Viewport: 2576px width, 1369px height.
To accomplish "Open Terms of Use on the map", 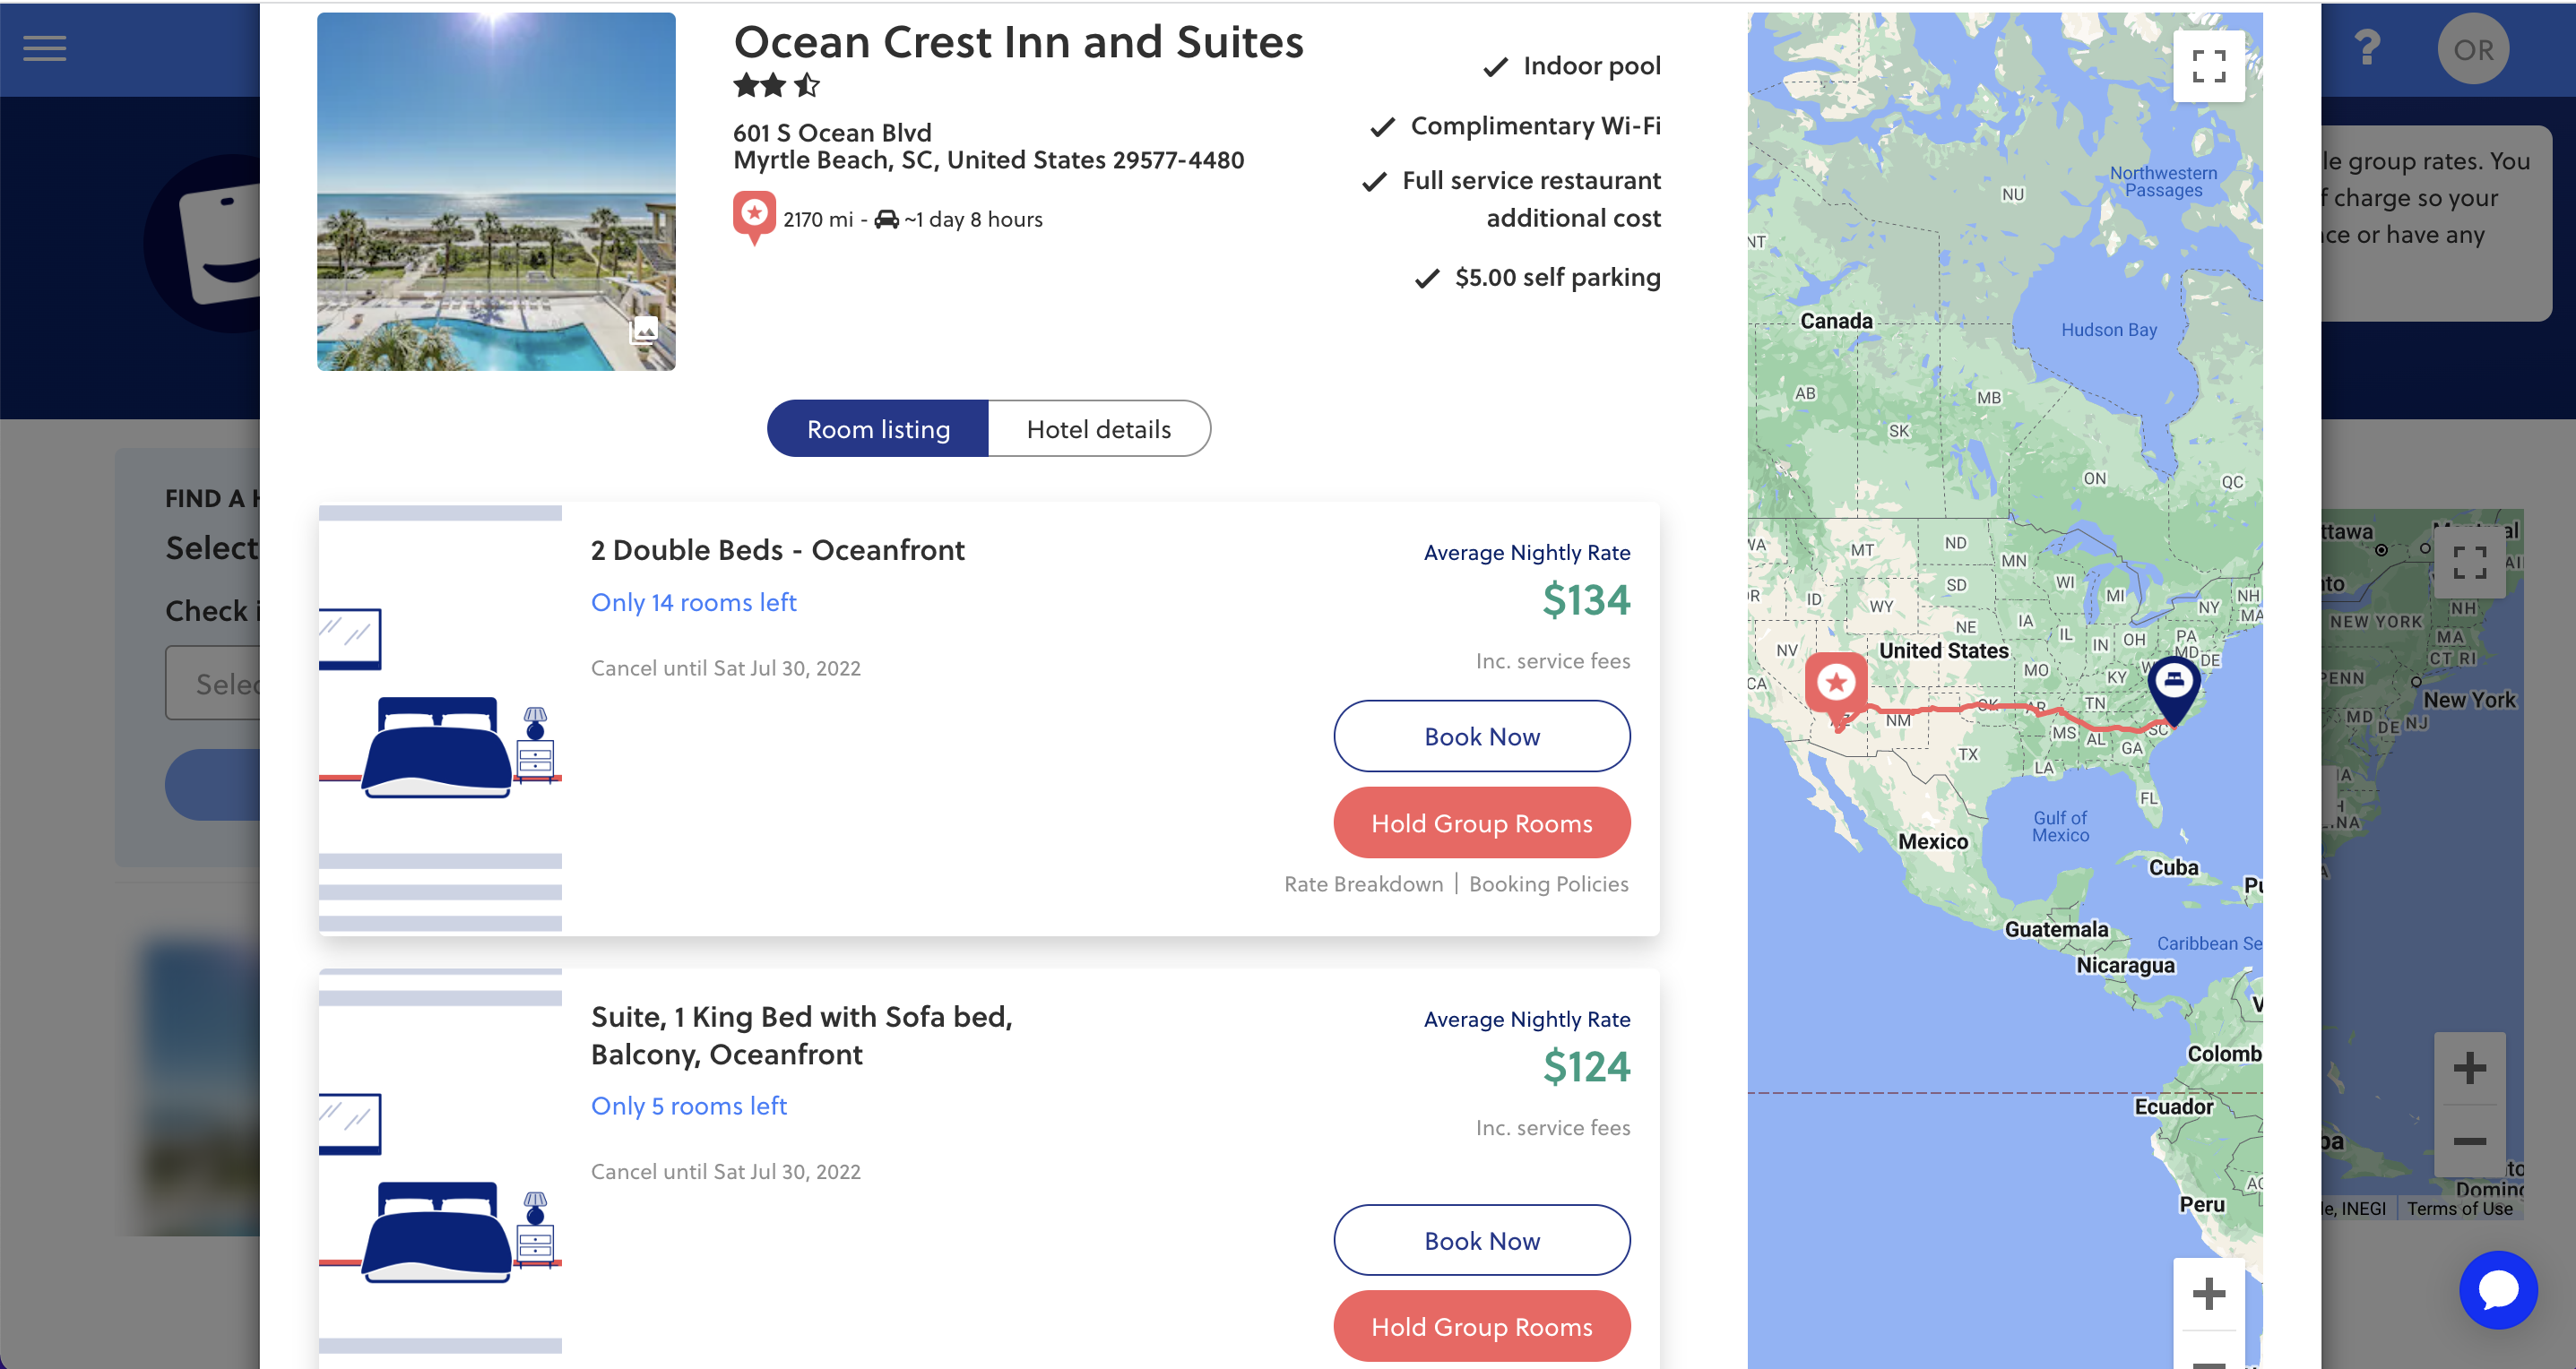I will pyautogui.click(x=2459, y=1210).
